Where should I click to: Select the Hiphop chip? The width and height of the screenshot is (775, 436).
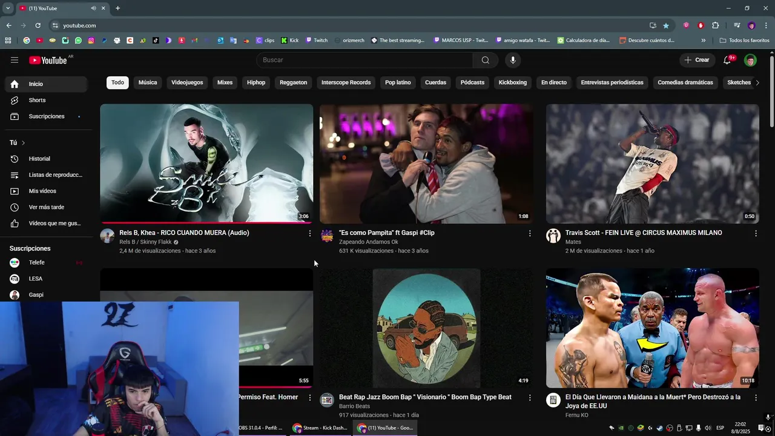point(256,82)
